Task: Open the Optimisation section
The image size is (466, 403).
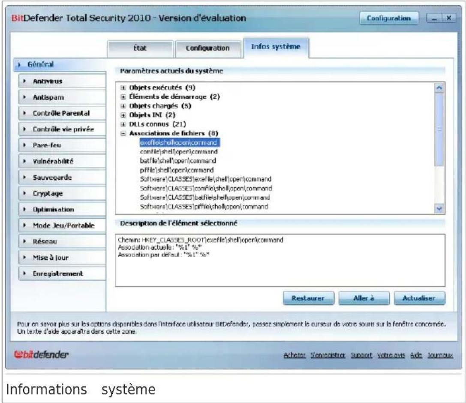Action: [x=62, y=210]
